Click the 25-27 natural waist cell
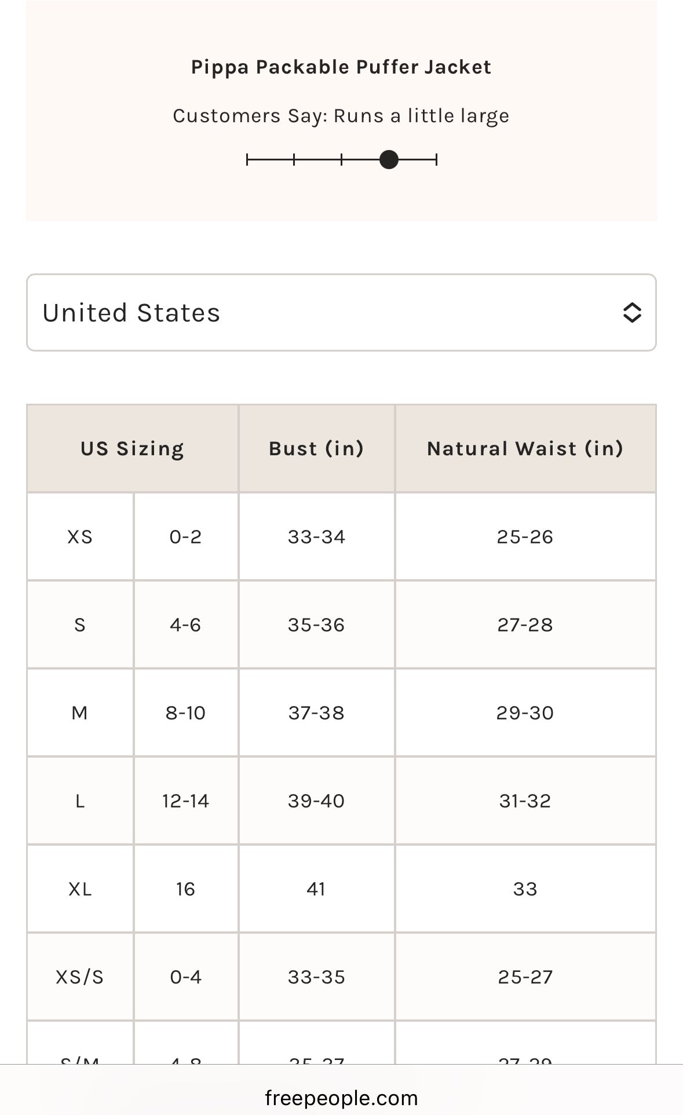683x1115 pixels. 525,977
